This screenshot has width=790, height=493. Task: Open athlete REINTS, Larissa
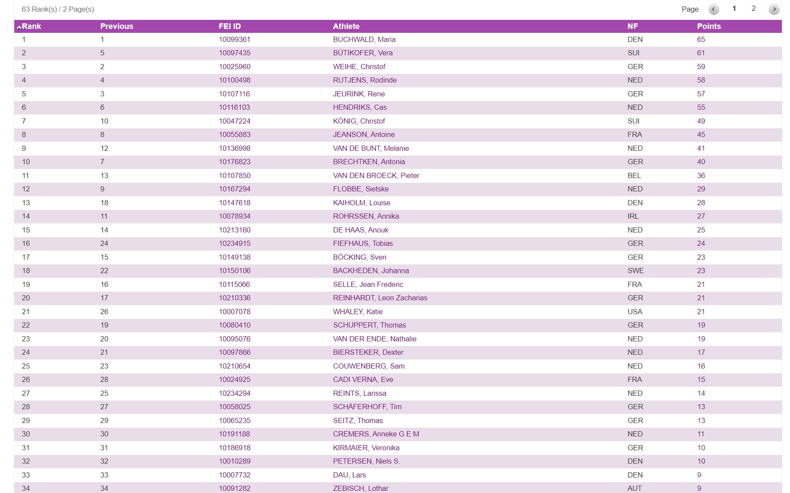point(360,393)
